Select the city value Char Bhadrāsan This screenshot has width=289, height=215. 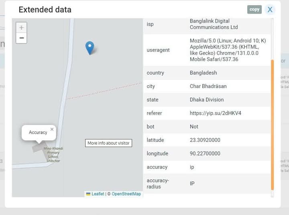(x=208, y=86)
